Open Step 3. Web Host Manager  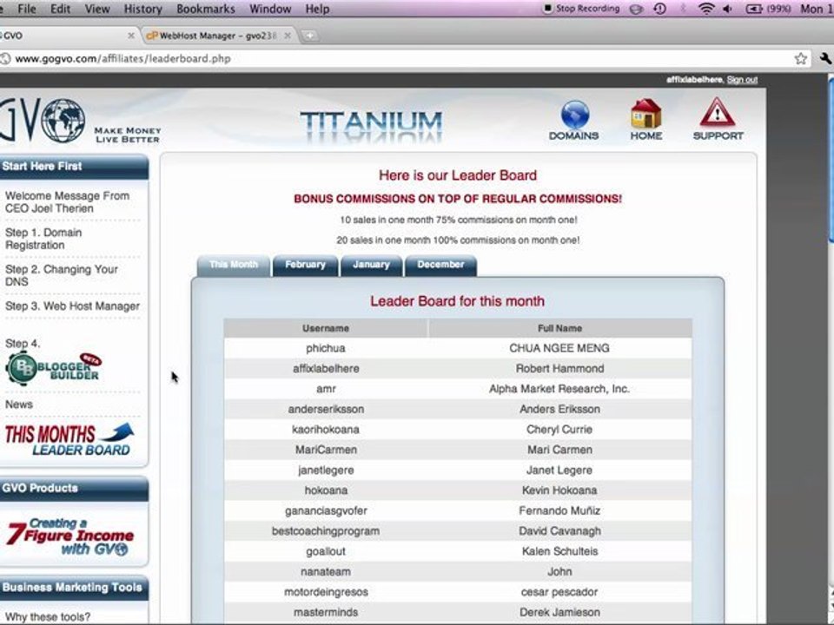point(72,306)
